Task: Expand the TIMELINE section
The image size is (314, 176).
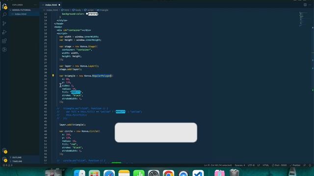Action: pos(17,161)
